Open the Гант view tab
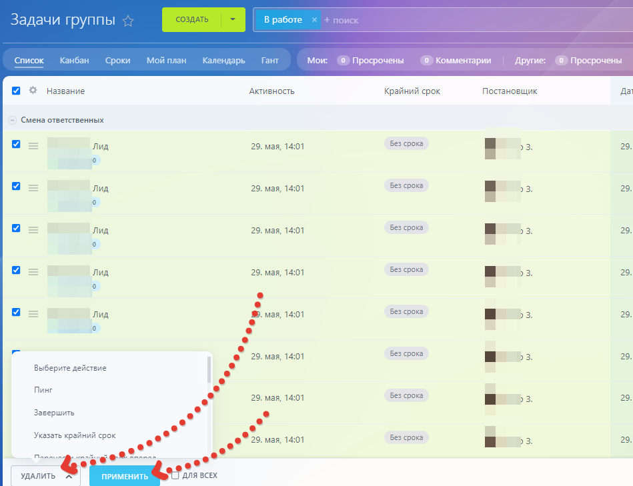 [x=270, y=60]
